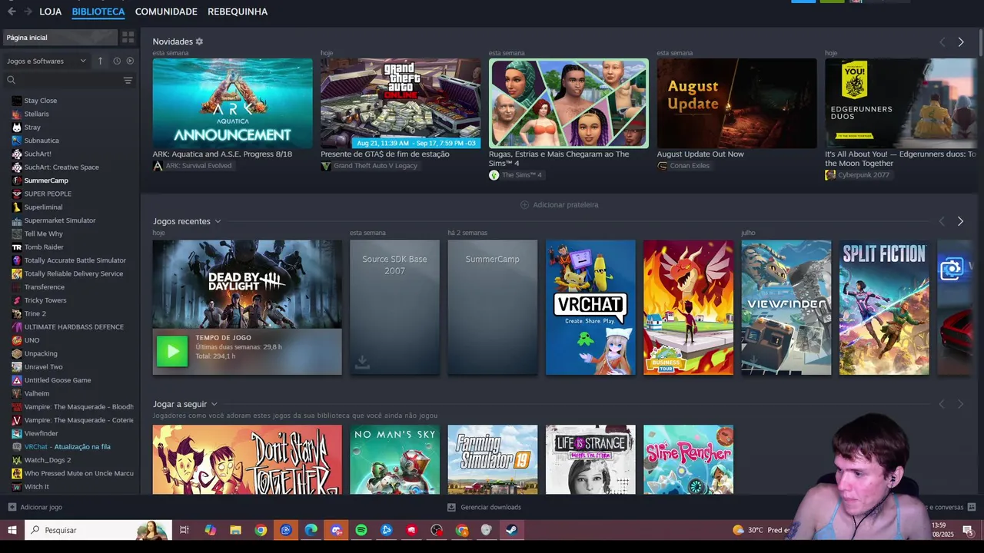The height and width of the screenshot is (553, 984).
Task: Open the VRChat game tile
Action: coord(590,307)
